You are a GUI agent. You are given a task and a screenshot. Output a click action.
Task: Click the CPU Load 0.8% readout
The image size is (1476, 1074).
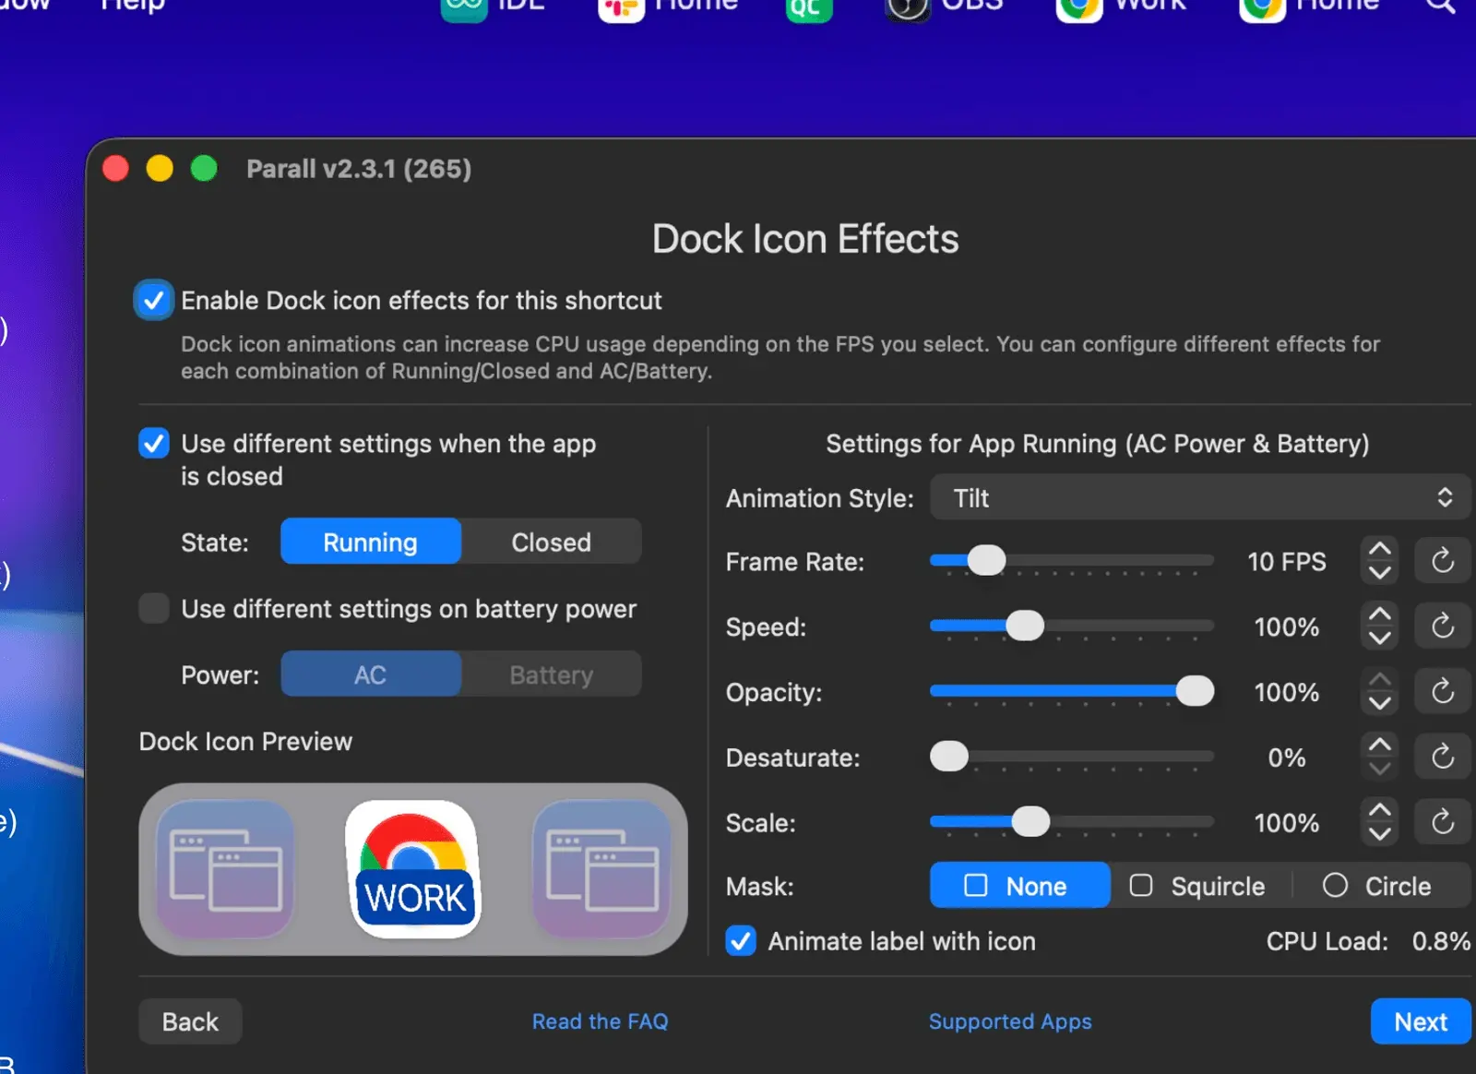pos(1368,941)
